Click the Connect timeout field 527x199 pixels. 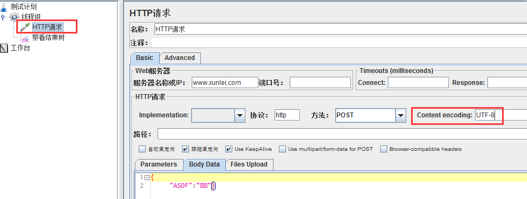click(418, 83)
